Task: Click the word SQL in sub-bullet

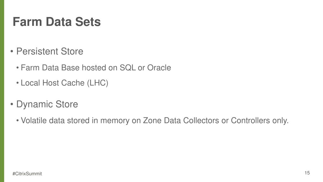Action: (128, 68)
